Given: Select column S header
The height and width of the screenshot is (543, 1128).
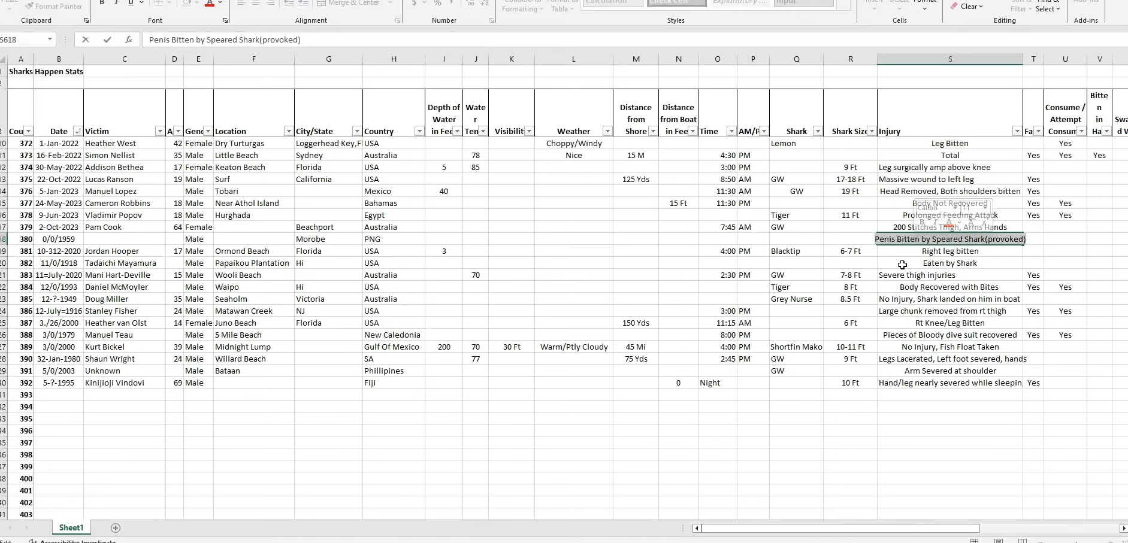Looking at the screenshot, I should [950, 59].
